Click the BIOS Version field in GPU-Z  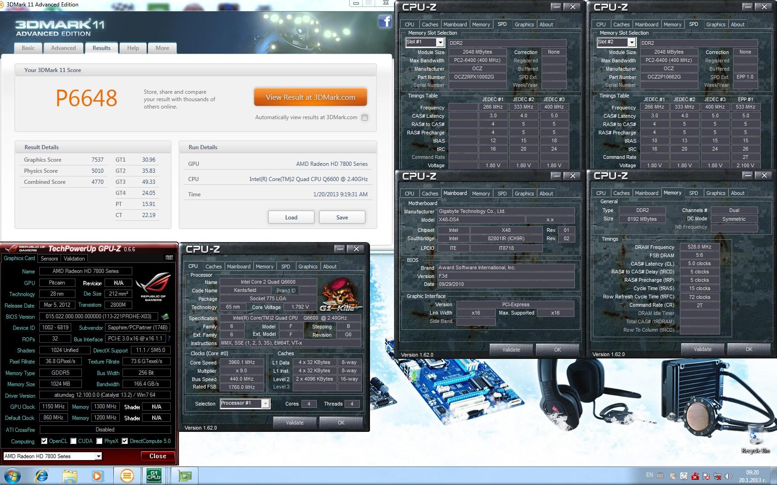pyautogui.click(x=99, y=316)
